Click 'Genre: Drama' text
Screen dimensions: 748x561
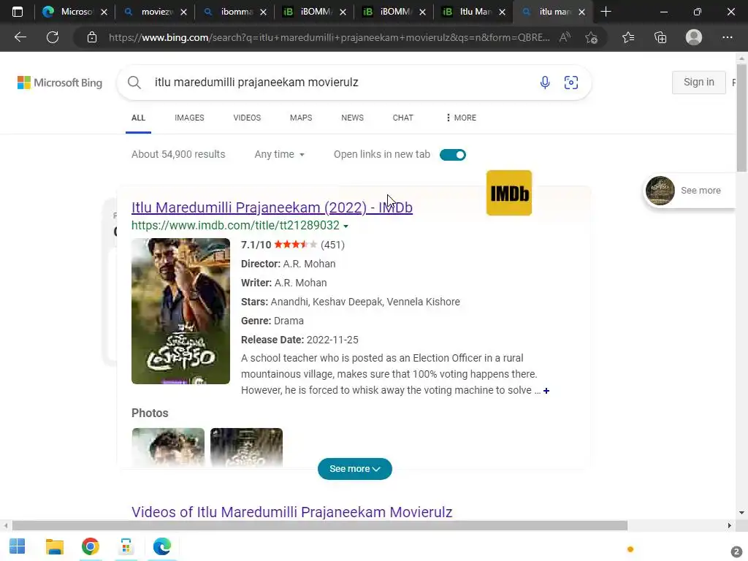point(272,321)
